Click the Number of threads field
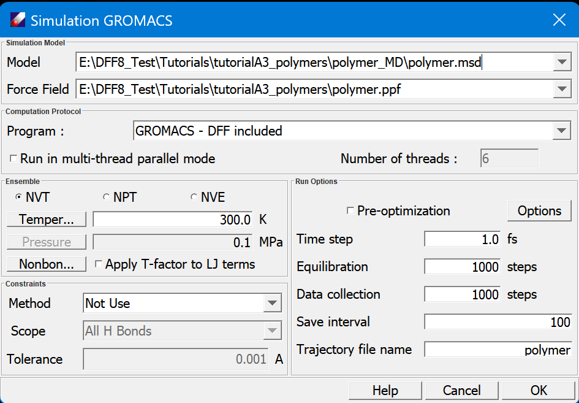The height and width of the screenshot is (403, 579). (509, 159)
